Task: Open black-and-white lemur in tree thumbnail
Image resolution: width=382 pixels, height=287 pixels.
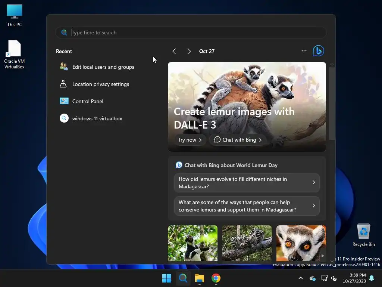Action: pos(192,243)
